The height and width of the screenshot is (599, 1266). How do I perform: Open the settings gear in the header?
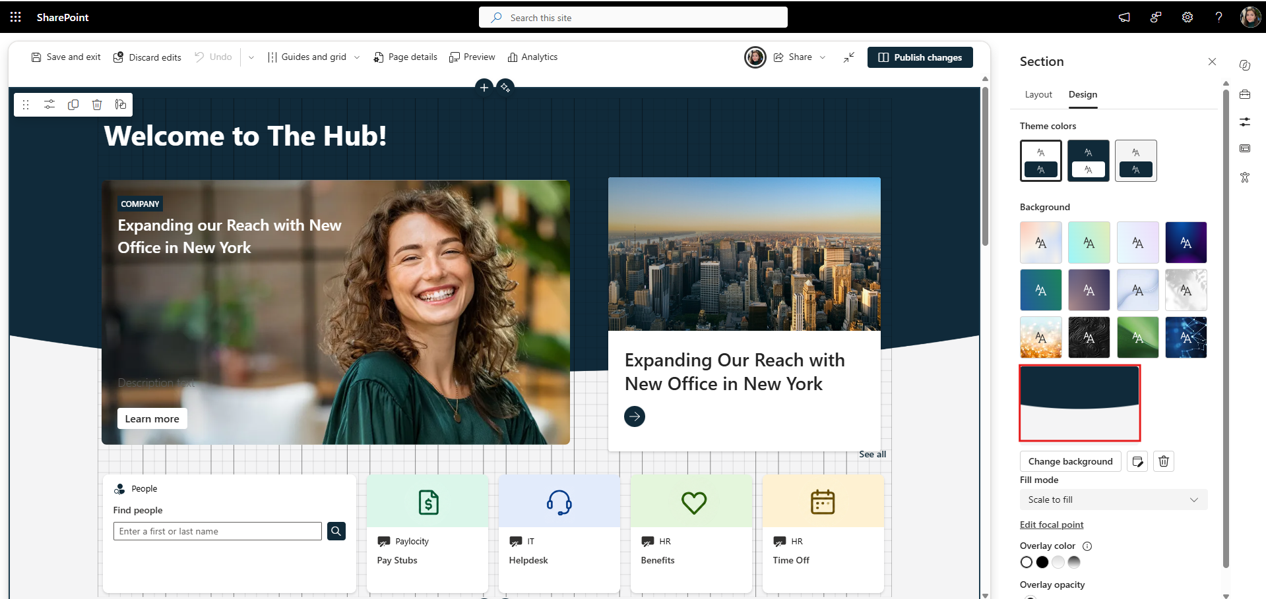[x=1187, y=17]
